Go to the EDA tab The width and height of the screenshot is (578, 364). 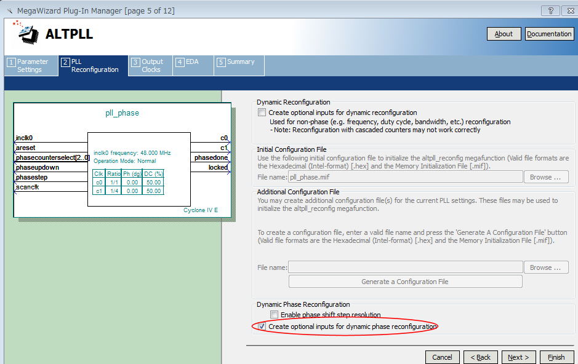click(193, 66)
